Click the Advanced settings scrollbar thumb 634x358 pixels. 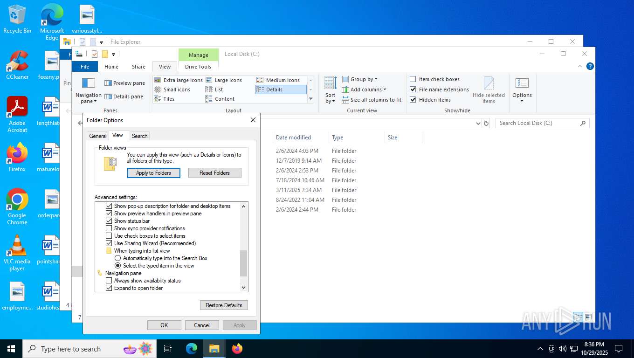243,263
